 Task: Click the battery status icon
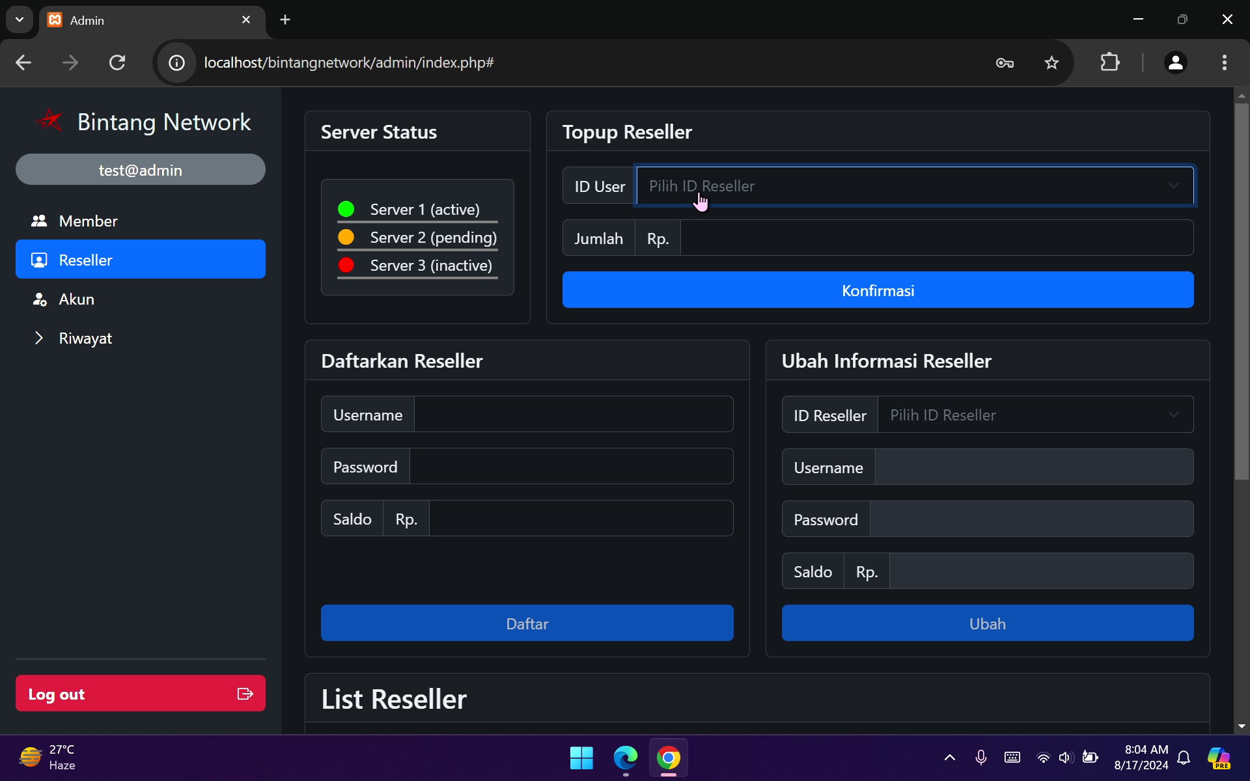(x=1090, y=758)
